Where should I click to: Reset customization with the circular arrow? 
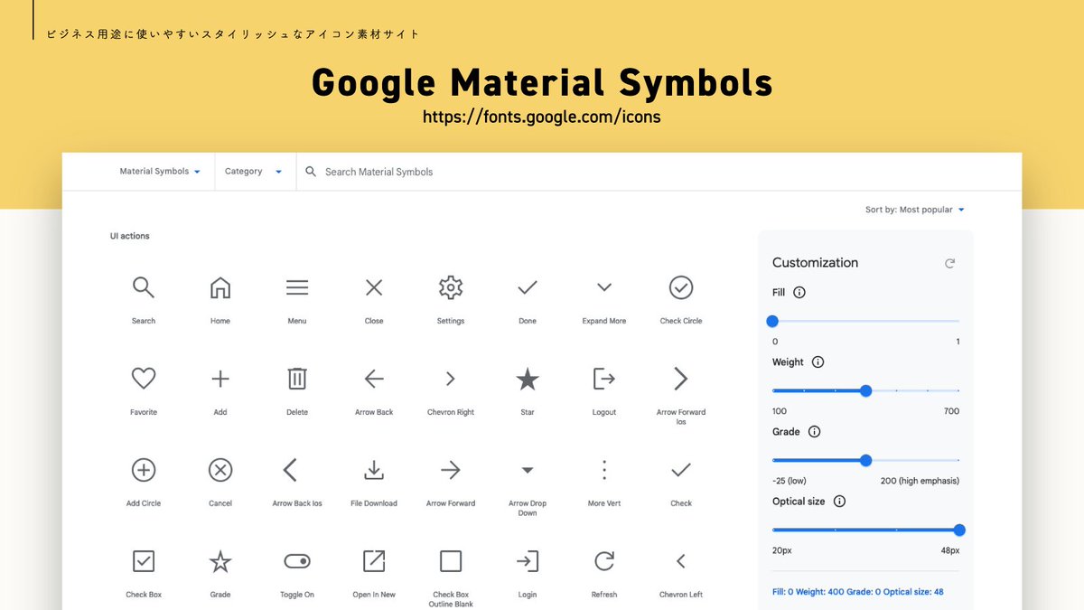(x=949, y=263)
